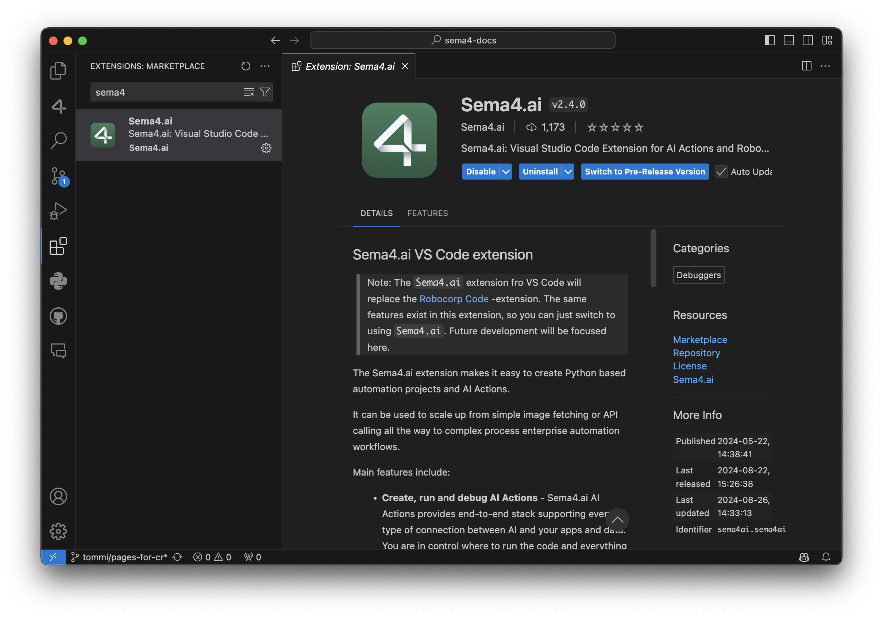The image size is (883, 619).
Task: Toggle the Auto Update checkbox
Action: pos(721,172)
